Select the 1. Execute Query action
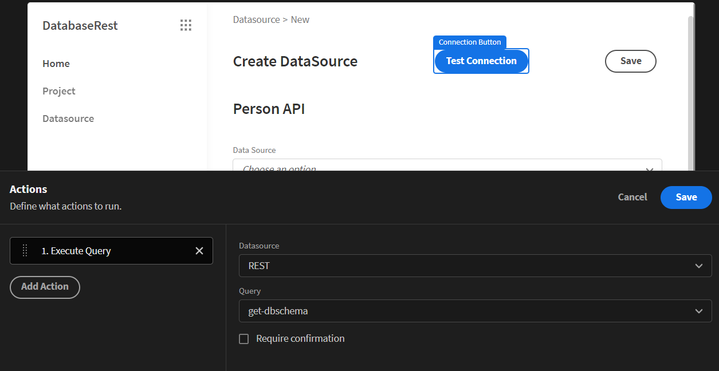 click(111, 251)
